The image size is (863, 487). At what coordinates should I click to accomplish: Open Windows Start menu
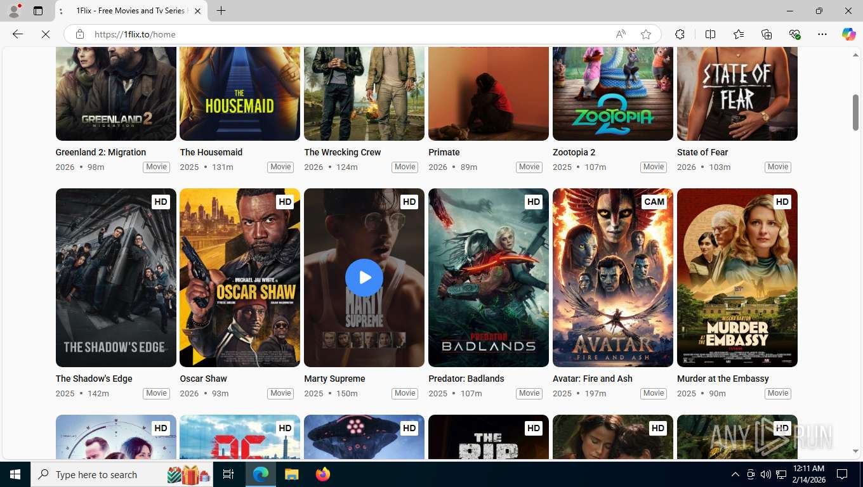point(15,474)
